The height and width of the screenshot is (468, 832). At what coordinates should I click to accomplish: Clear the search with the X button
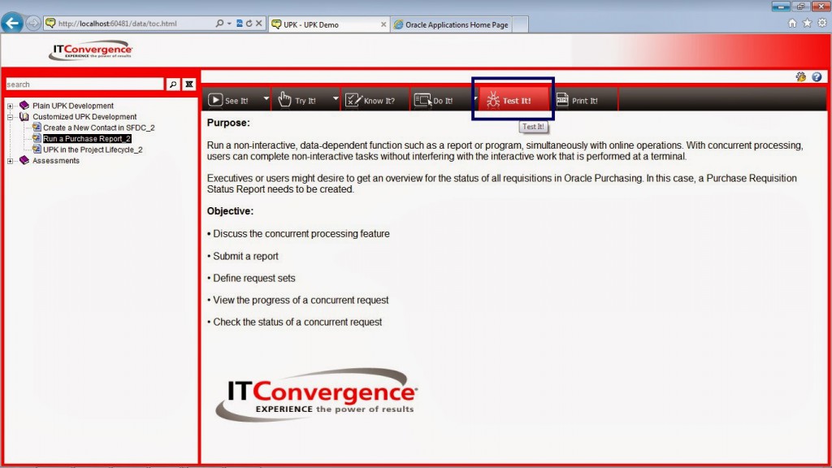pyautogui.click(x=188, y=84)
